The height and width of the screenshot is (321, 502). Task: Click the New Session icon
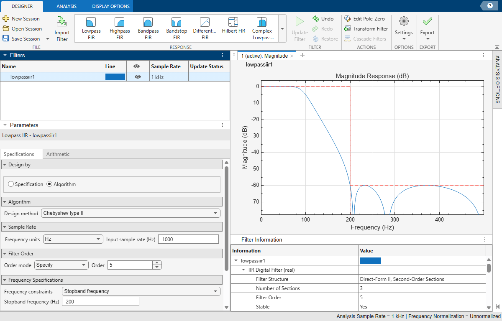coord(6,19)
